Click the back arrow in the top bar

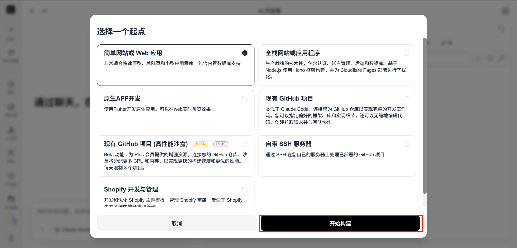point(32,11)
